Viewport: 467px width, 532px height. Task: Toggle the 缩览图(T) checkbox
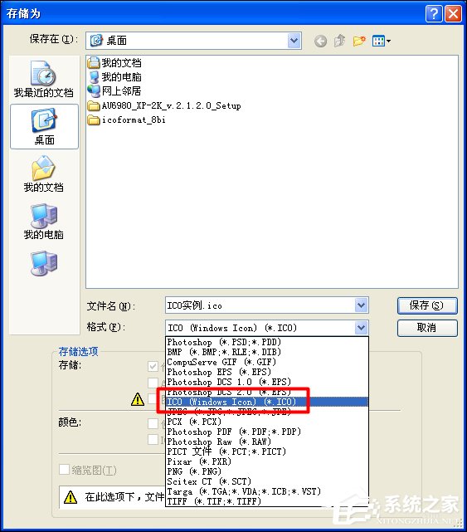[x=65, y=470]
